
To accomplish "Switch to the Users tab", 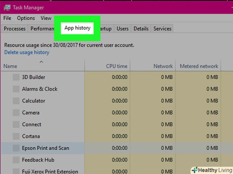I will (123, 29).
